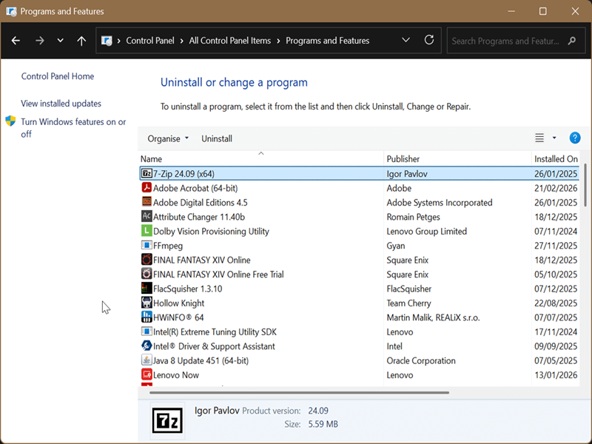The image size is (592, 444).
Task: Click the HWiNFO 64 icon
Action: pos(147,317)
